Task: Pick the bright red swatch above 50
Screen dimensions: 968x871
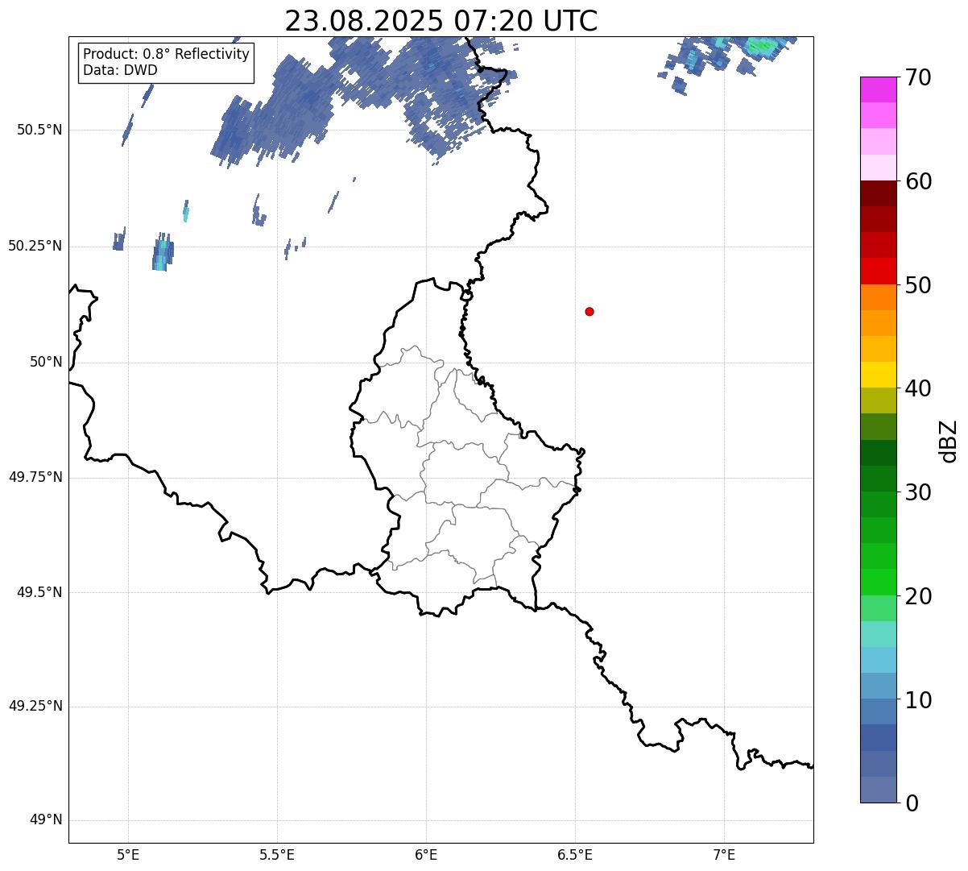Action: pyautogui.click(x=878, y=271)
